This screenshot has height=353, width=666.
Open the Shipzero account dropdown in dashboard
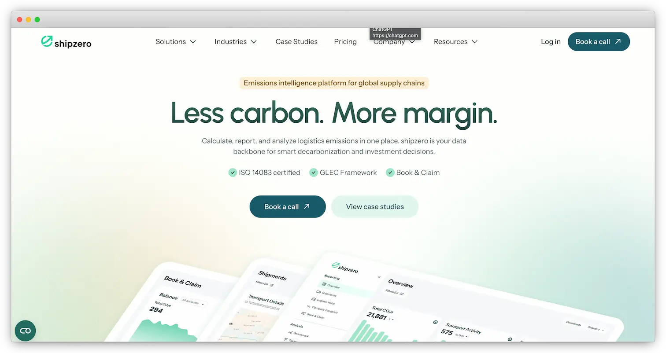coord(596,328)
